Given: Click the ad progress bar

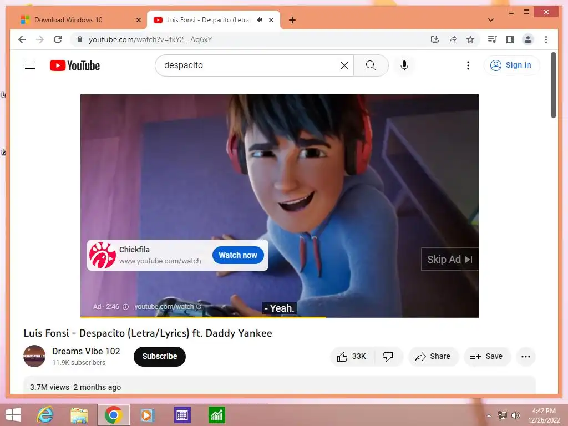Looking at the screenshot, I should click(x=280, y=317).
